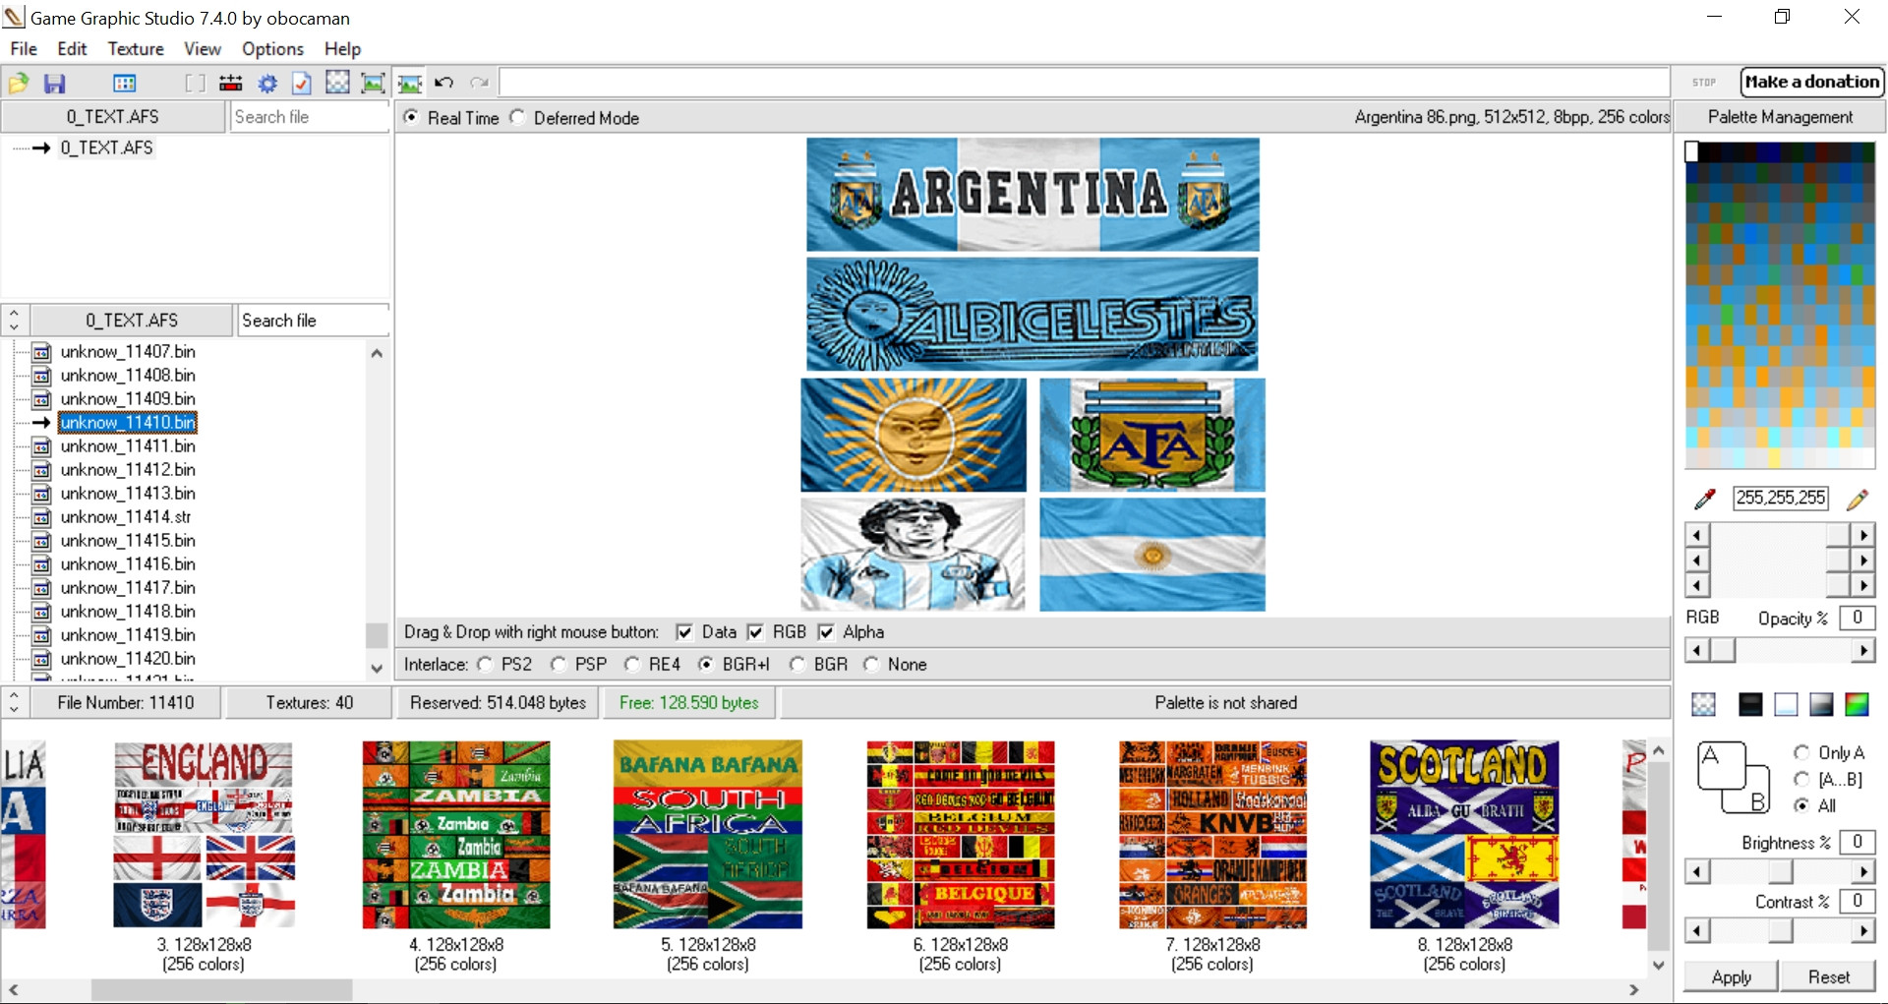Click the black palette preset icon

coord(1750,704)
